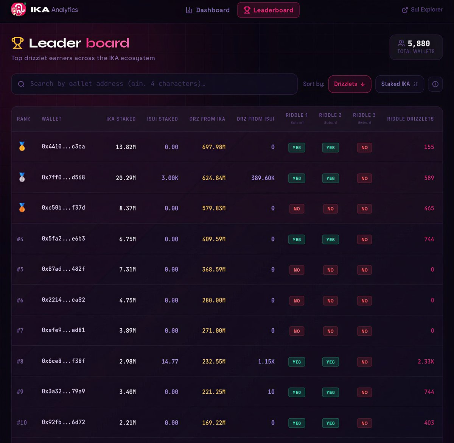Screen dimensions: 454x443
Task: Click Riddle 2 NO badge in rank #5 row
Action: pyautogui.click(x=330, y=270)
